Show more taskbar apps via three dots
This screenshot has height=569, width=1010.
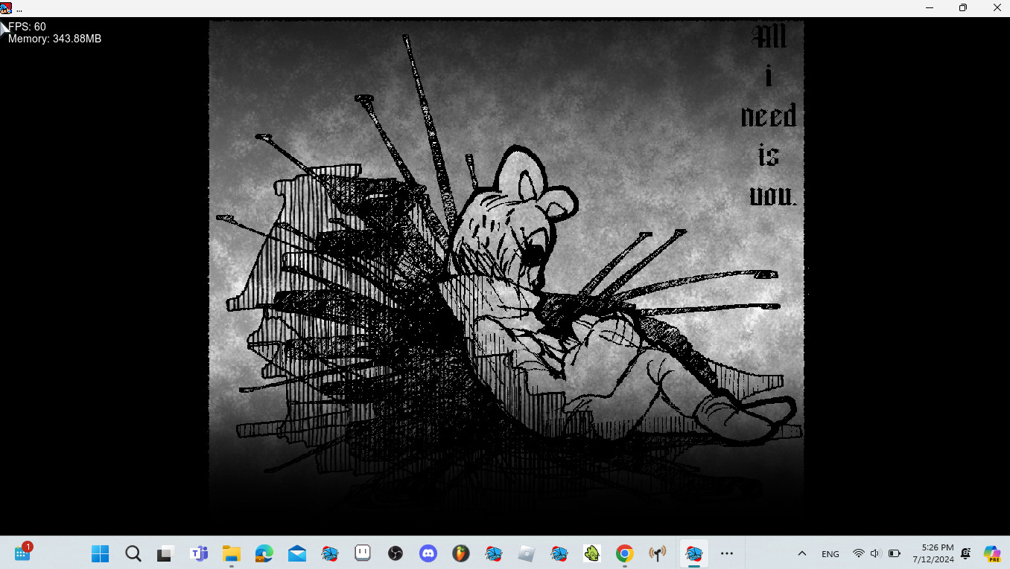[727, 553]
